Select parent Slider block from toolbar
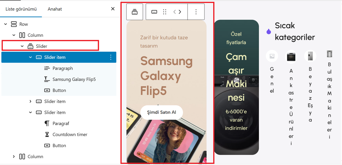Screen dimensions: 342x165 pyautogui.click(x=135, y=12)
